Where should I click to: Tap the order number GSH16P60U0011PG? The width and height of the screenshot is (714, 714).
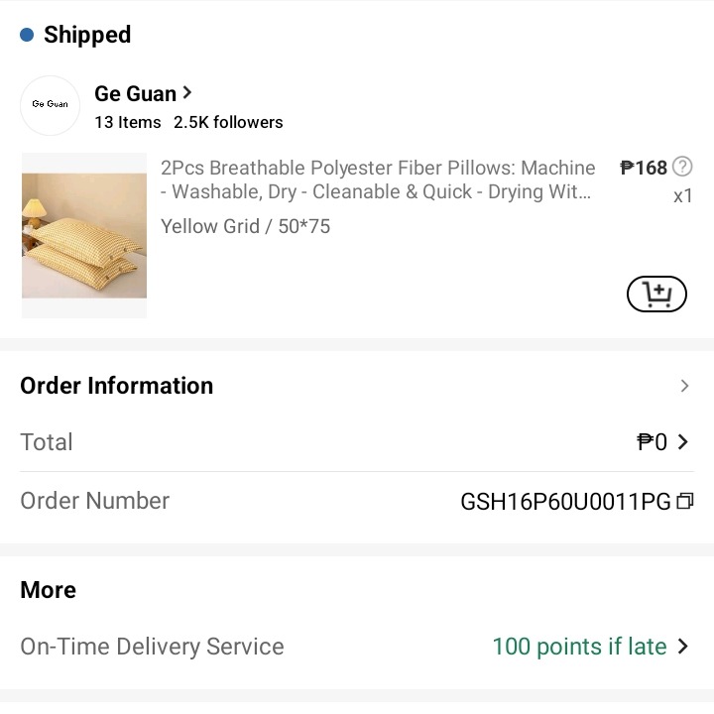pos(565,502)
